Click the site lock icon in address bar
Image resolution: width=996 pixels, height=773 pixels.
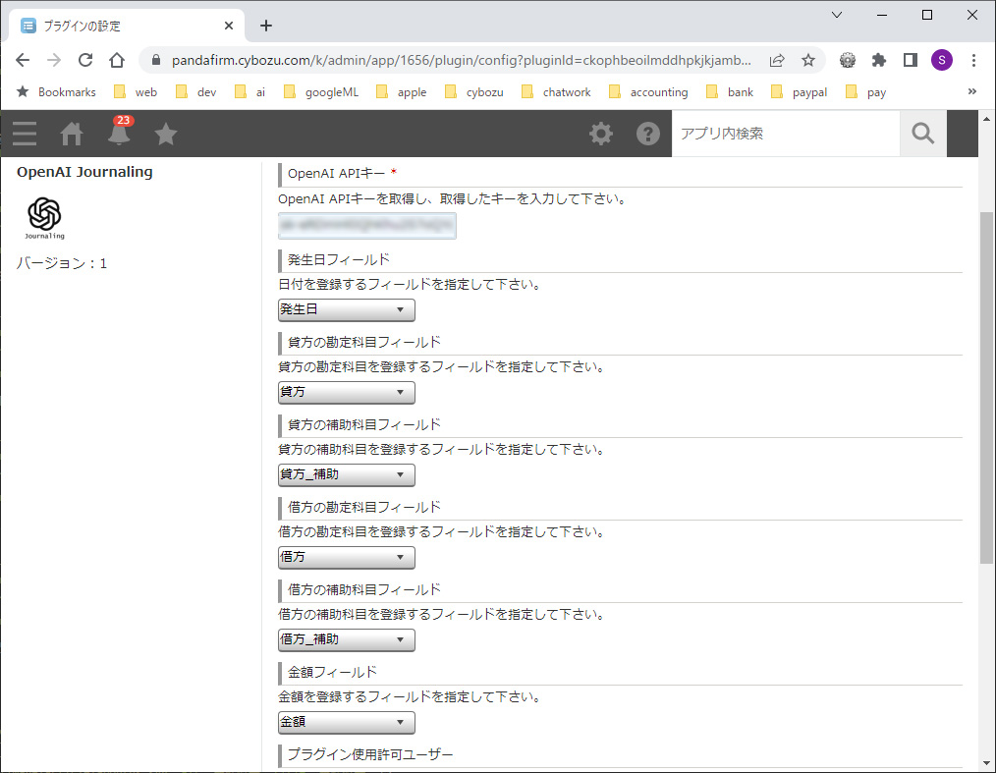point(155,60)
